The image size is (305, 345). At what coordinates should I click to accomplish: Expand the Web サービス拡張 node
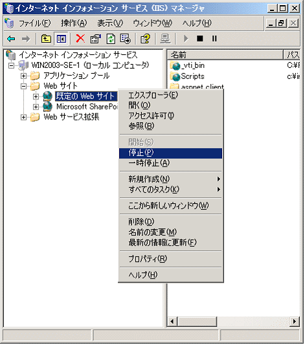pyautogui.click(x=23, y=117)
